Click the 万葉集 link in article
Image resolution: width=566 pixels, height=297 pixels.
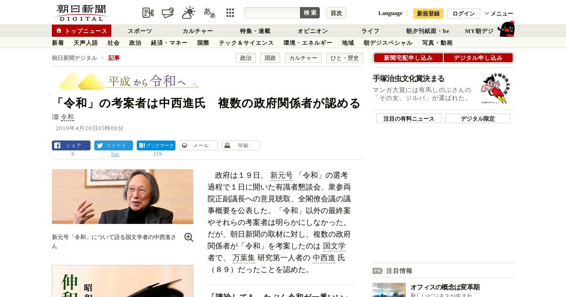(244, 258)
